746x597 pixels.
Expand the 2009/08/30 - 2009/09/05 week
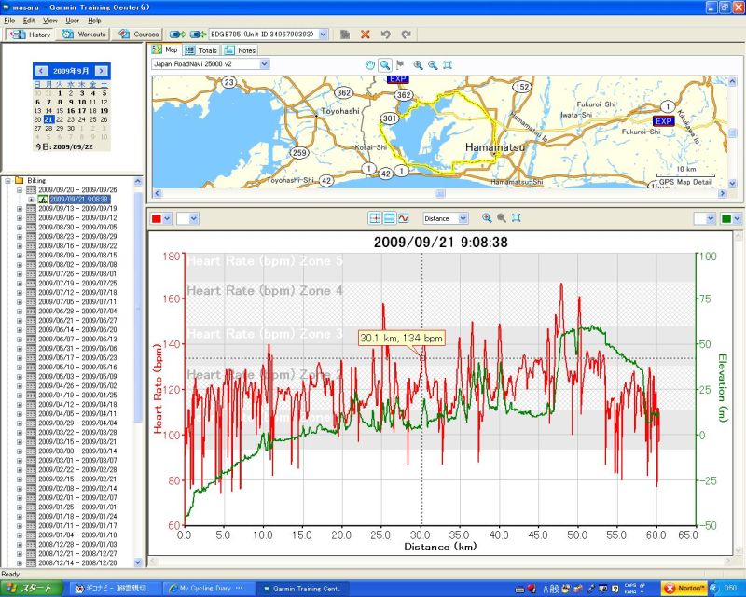pos(20,227)
